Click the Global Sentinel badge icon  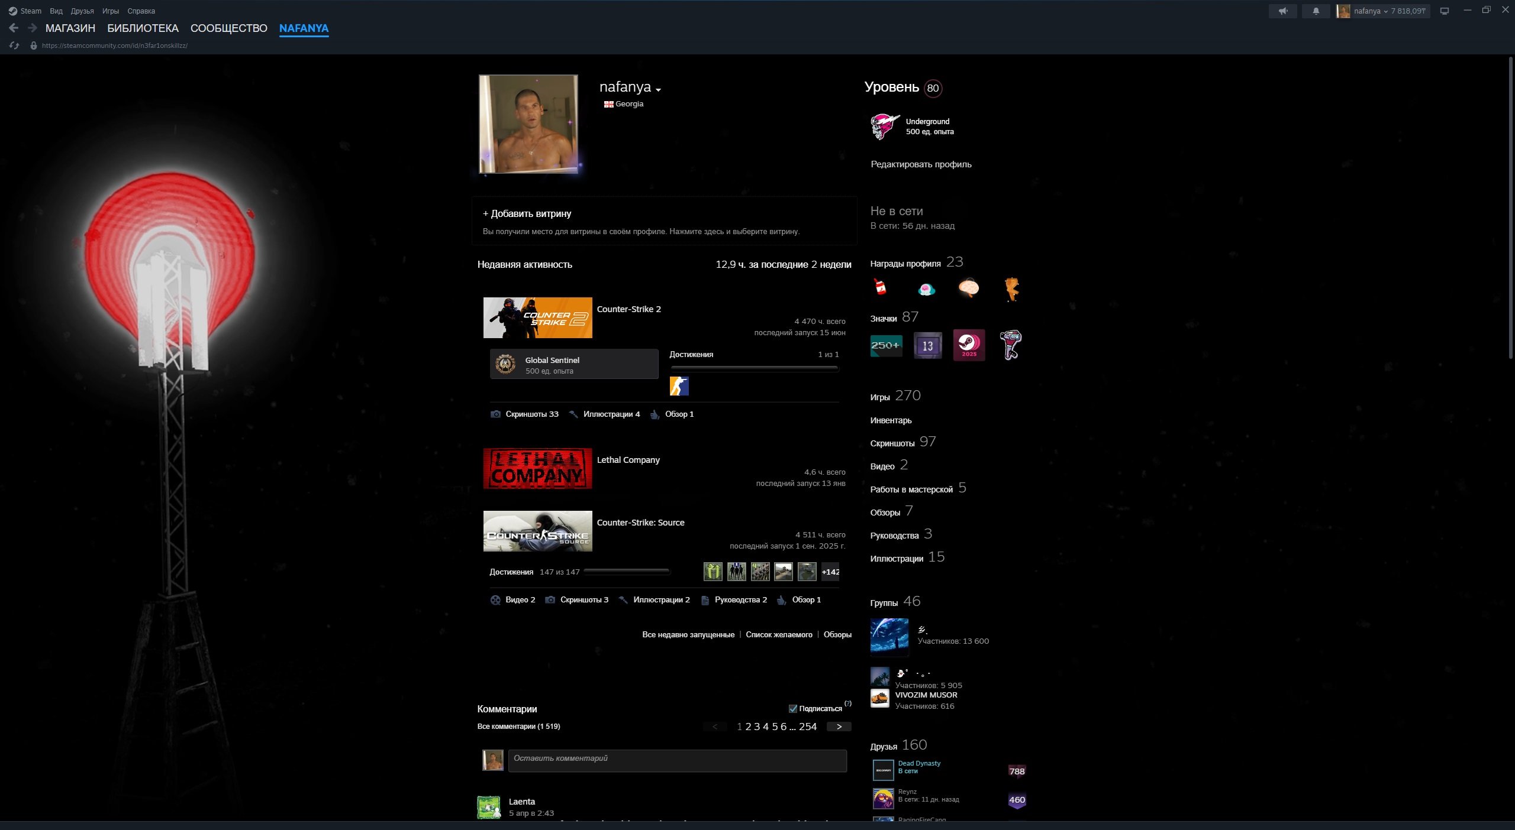(x=505, y=364)
